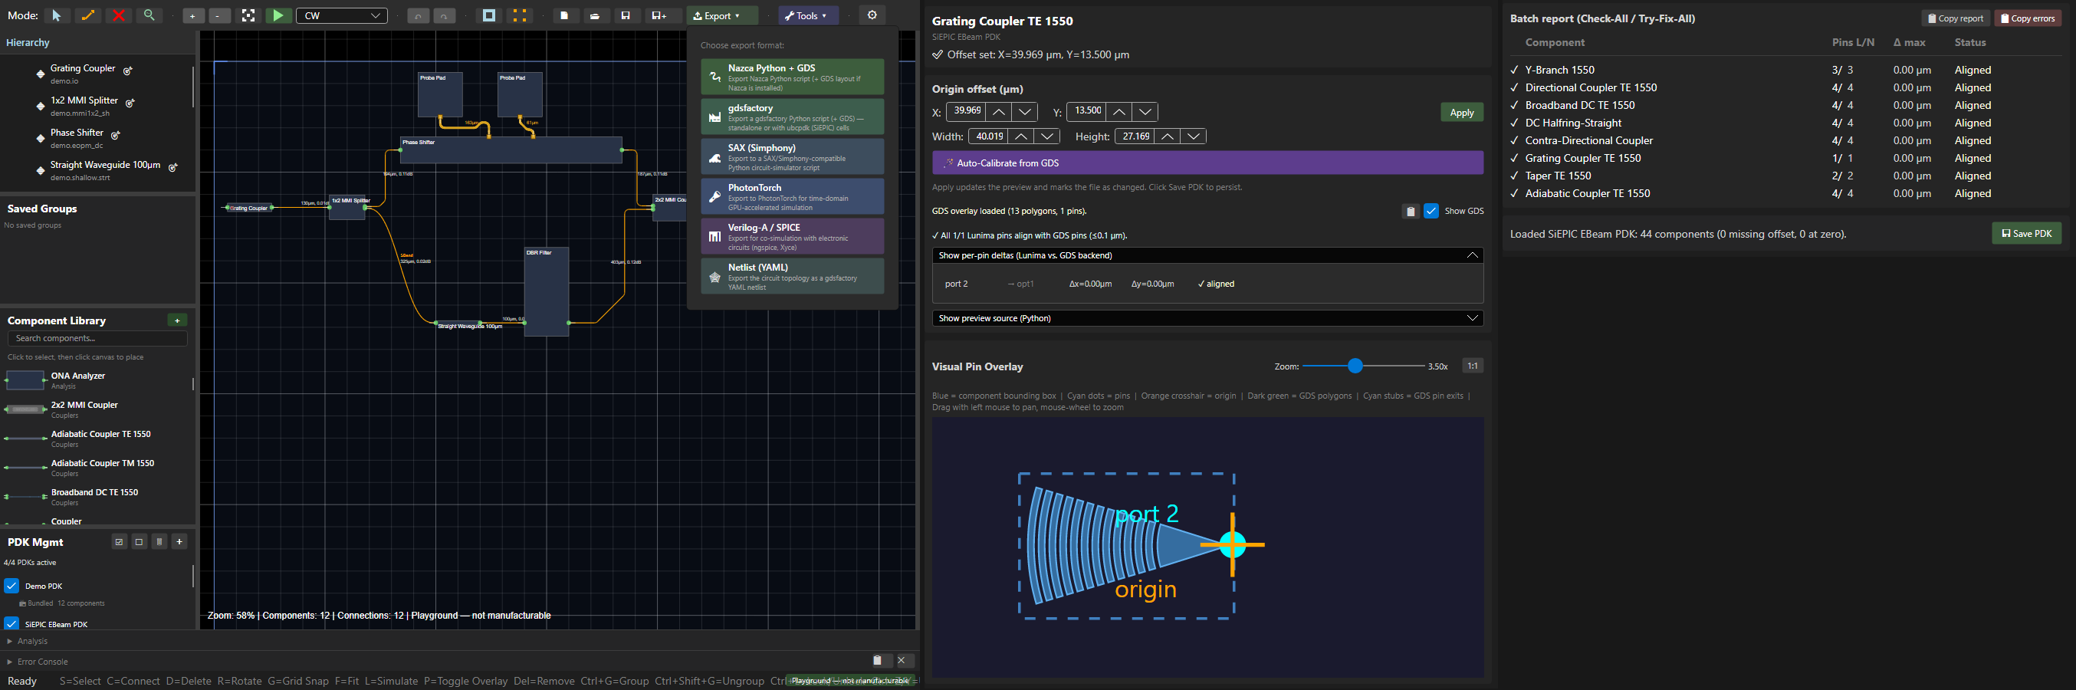2076x690 pixels.
Task: Copy errors from batch report
Action: pos(2028,18)
